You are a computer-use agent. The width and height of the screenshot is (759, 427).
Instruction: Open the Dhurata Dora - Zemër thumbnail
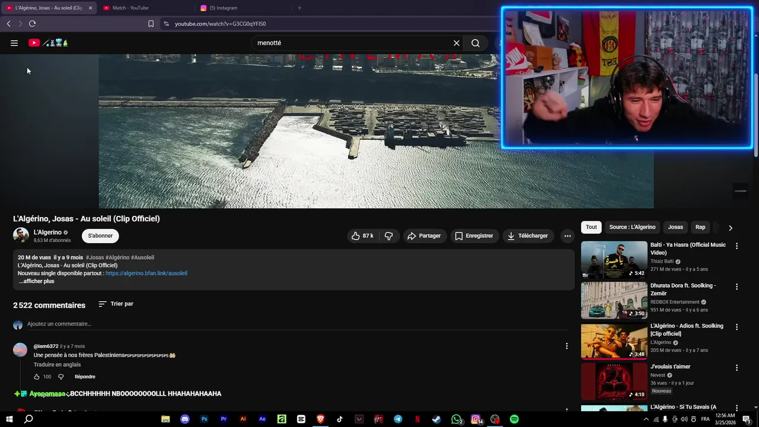point(614,300)
